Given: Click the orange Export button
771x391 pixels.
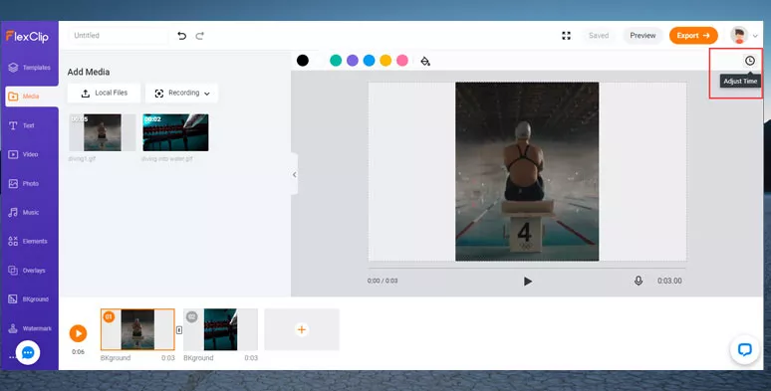Looking at the screenshot, I should coord(693,36).
